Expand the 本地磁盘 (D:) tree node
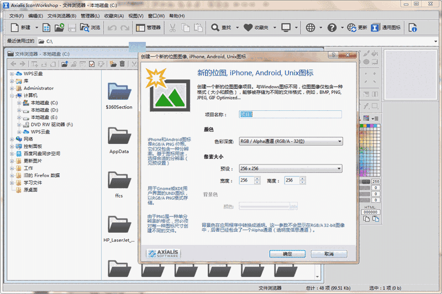Viewport: 442px width, 294px height. (x=19, y=110)
